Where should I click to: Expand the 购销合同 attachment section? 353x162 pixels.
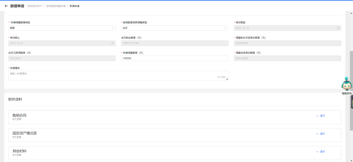click(x=321, y=116)
